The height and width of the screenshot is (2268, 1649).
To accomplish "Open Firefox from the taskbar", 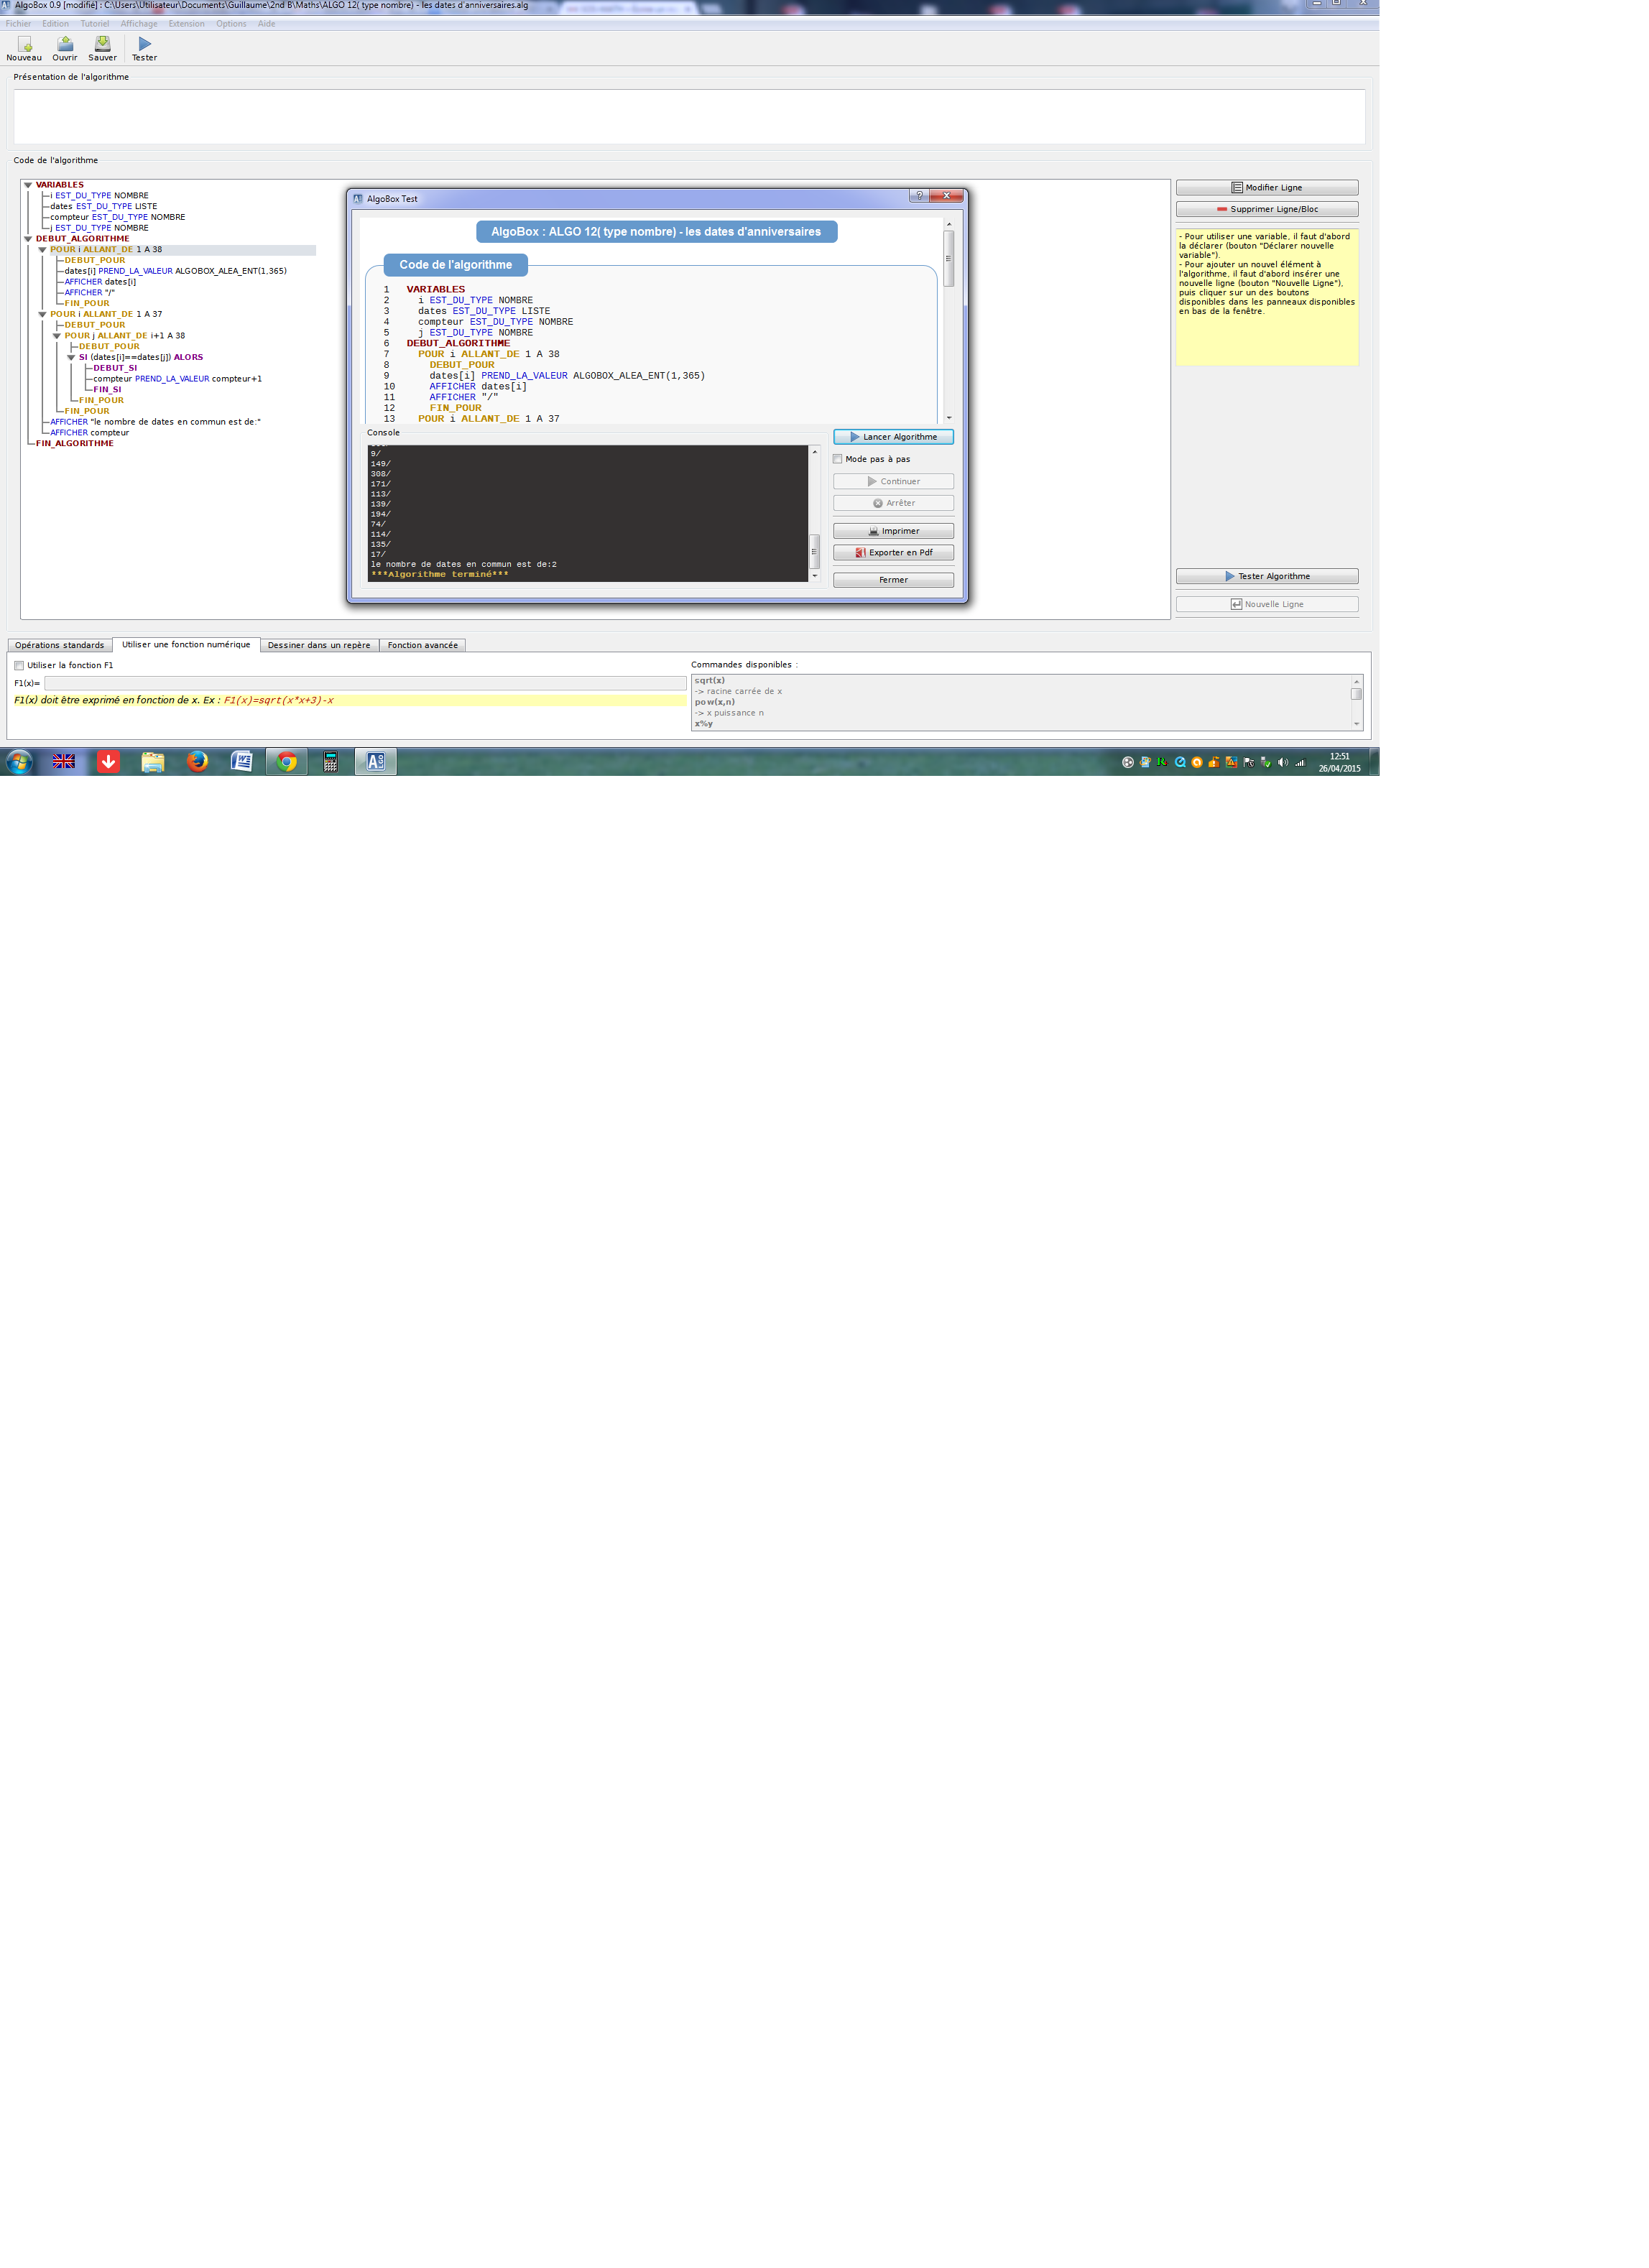I will pos(197,761).
